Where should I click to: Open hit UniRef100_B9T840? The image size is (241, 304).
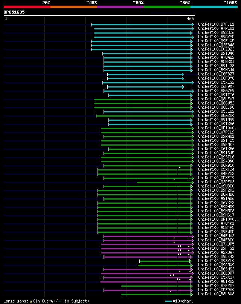(x=216, y=53)
